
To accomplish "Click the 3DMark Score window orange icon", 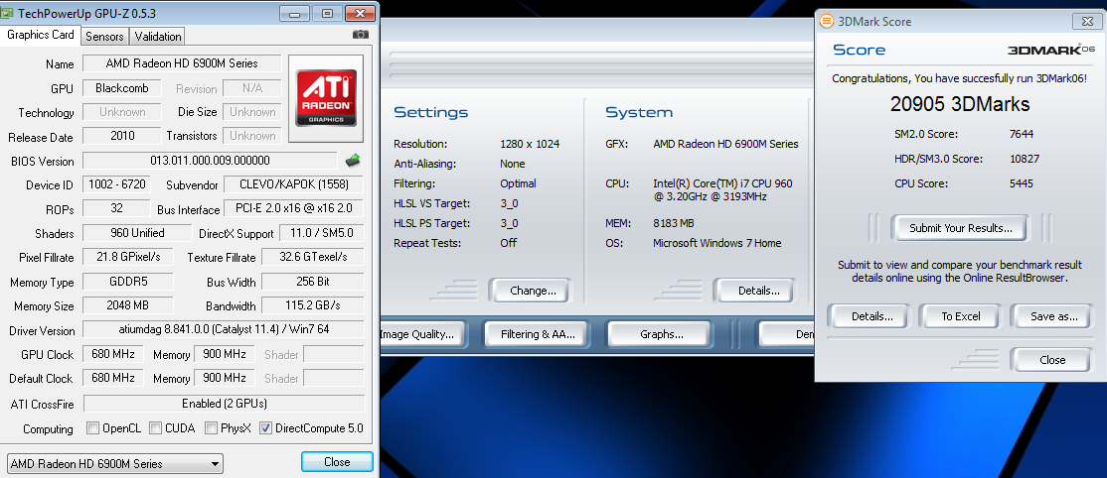I will coord(826,21).
